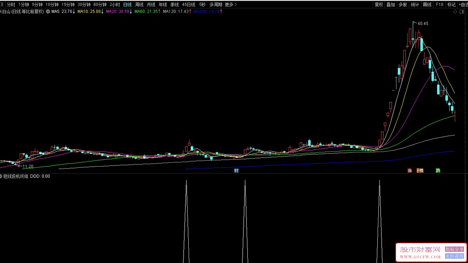Select the 30分钟 period tab

[84, 5]
